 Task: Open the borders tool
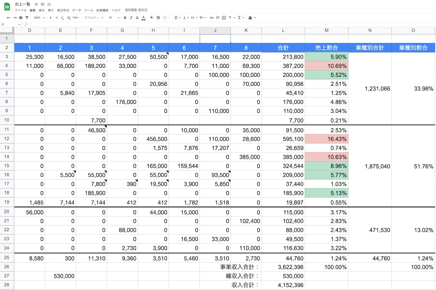pyautogui.click(x=158, y=17)
